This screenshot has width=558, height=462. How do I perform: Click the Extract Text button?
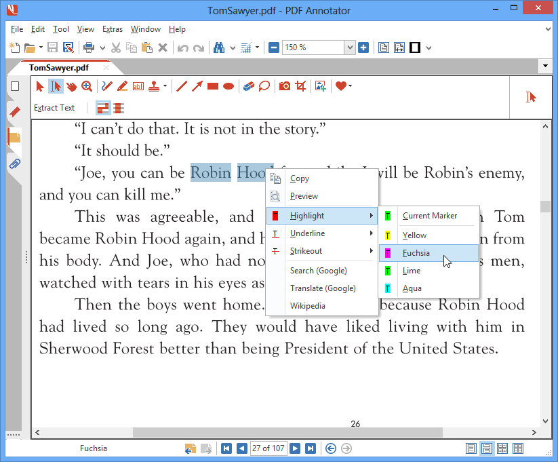pyautogui.click(x=54, y=107)
